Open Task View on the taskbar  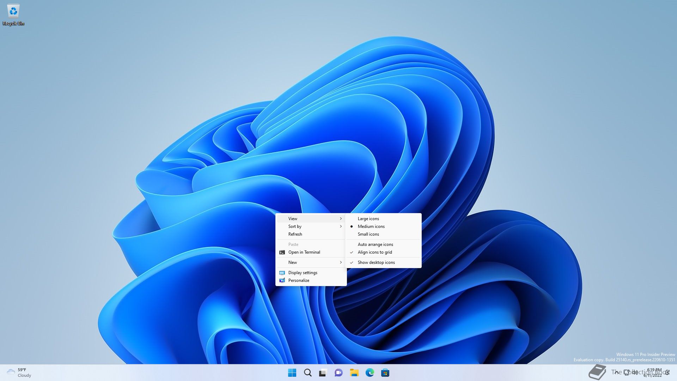[323, 373]
